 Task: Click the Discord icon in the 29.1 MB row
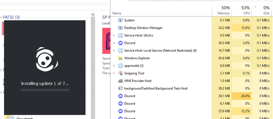click(120, 96)
